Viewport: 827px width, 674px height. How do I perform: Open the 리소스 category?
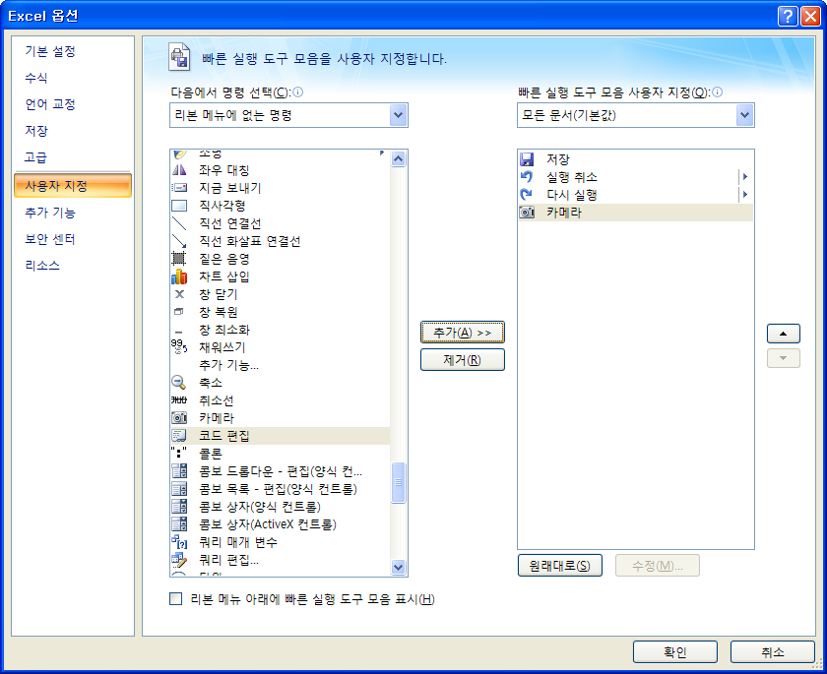73,265
